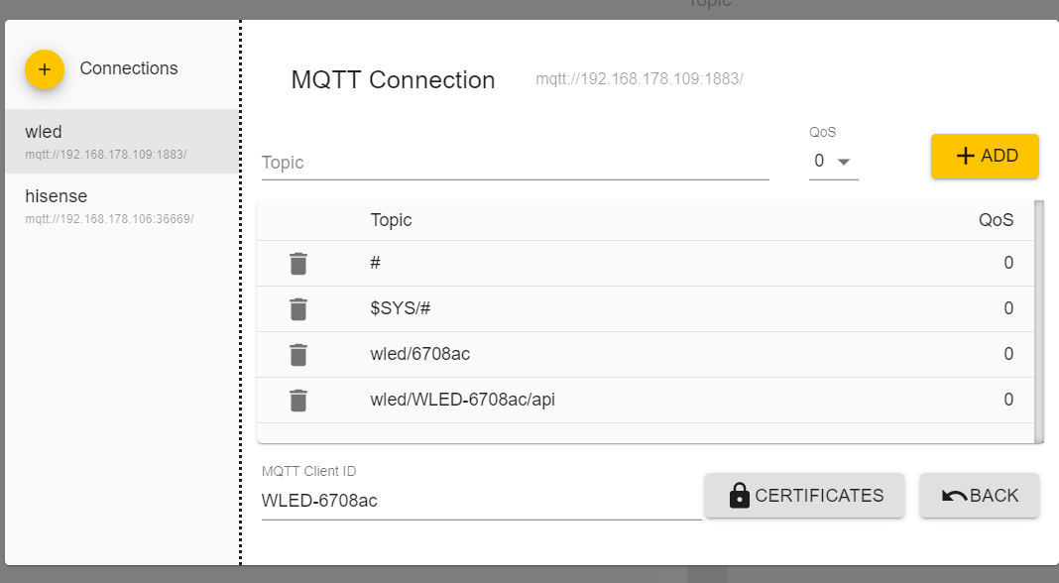Image resolution: width=1059 pixels, height=583 pixels.
Task: Select the hisense connection
Action: pyautogui.click(x=122, y=206)
